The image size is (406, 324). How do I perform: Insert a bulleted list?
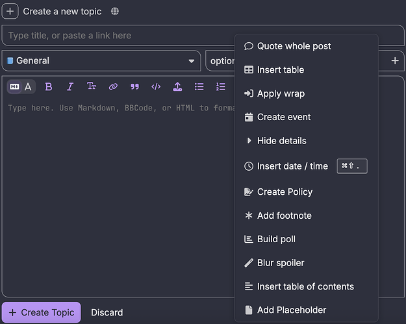coord(199,86)
